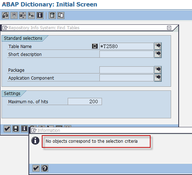Open multiple selection for Table Name
This screenshot has height=175, width=192.
pyautogui.click(x=158, y=46)
